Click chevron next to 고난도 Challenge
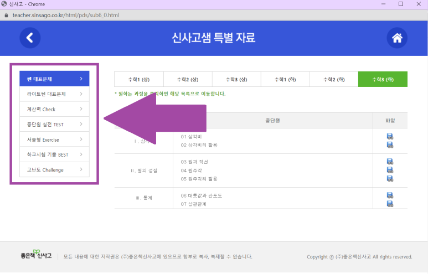This screenshot has height=274, width=428. [x=81, y=169]
